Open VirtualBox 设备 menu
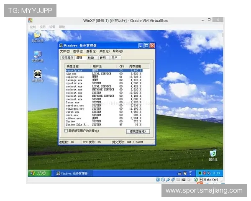 (x=52, y=27)
